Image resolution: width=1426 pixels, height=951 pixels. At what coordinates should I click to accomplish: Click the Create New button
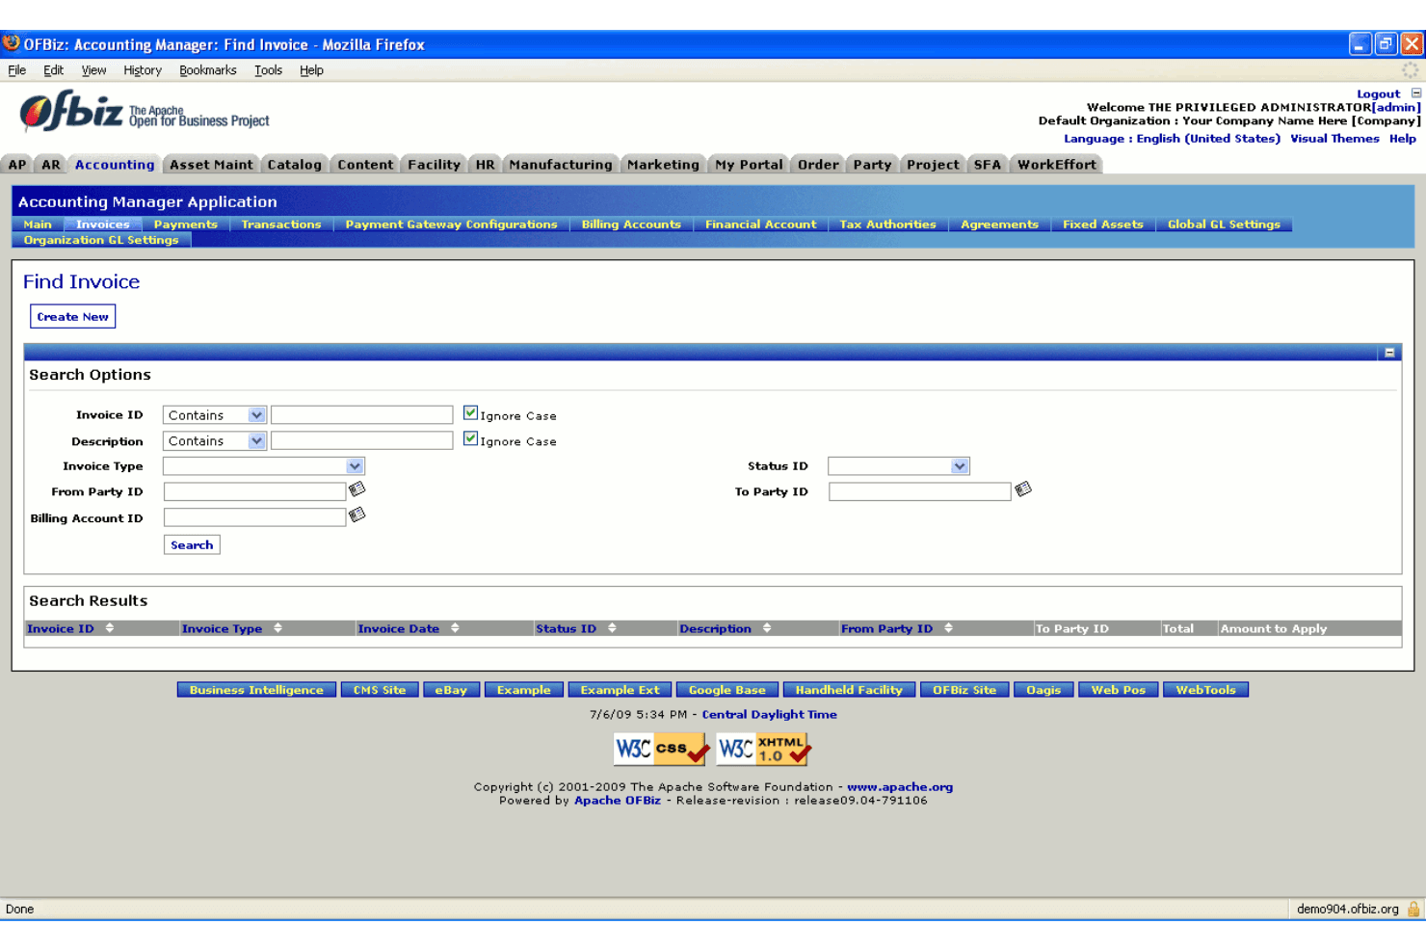coord(72,317)
